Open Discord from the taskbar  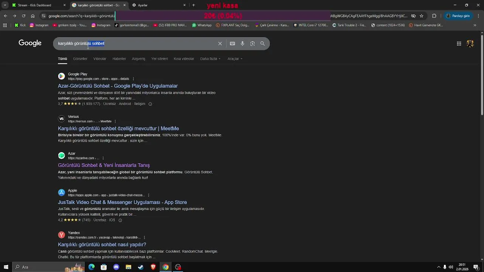click(x=116, y=267)
